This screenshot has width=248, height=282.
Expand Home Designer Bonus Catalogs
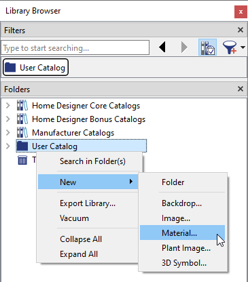click(8, 119)
